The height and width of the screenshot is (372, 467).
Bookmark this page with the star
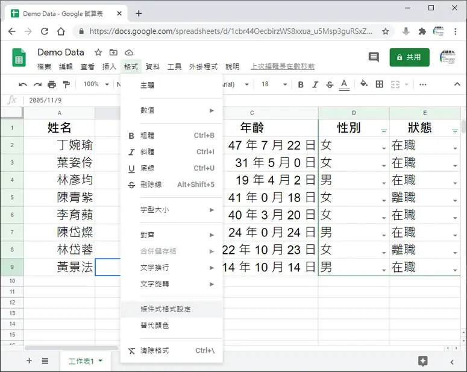click(x=386, y=31)
